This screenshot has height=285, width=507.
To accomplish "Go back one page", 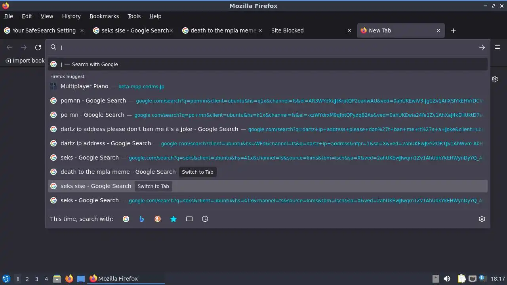I will (10, 47).
